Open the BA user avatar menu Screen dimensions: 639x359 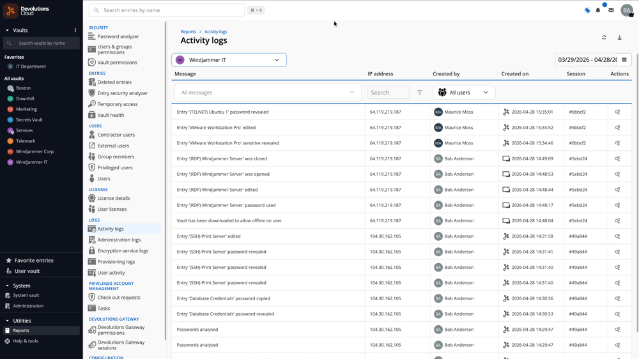[x=627, y=10]
